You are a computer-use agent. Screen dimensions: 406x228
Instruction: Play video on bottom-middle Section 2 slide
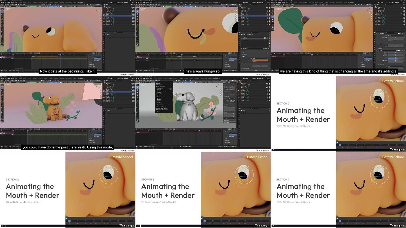[138, 226]
